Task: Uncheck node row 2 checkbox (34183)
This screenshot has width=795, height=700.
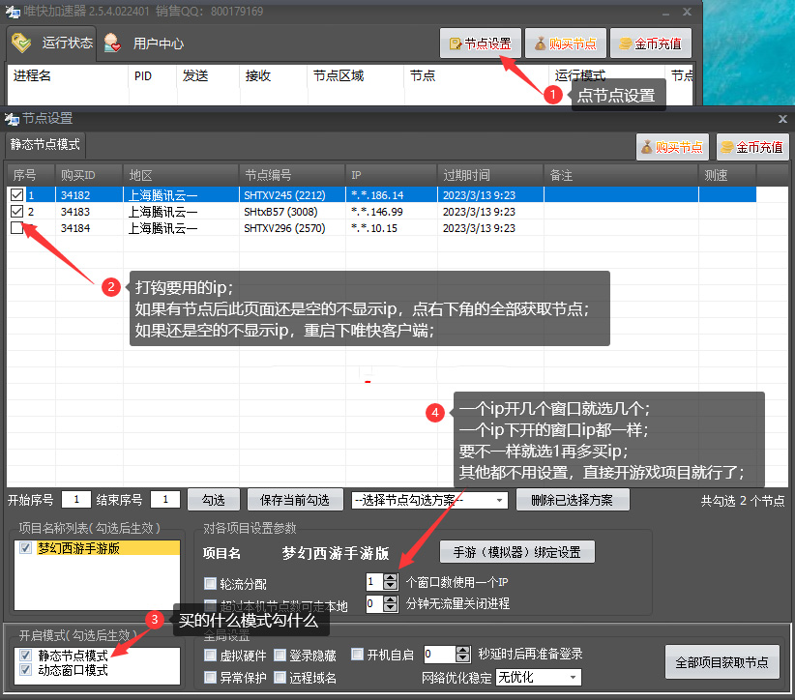Action: coord(16,212)
